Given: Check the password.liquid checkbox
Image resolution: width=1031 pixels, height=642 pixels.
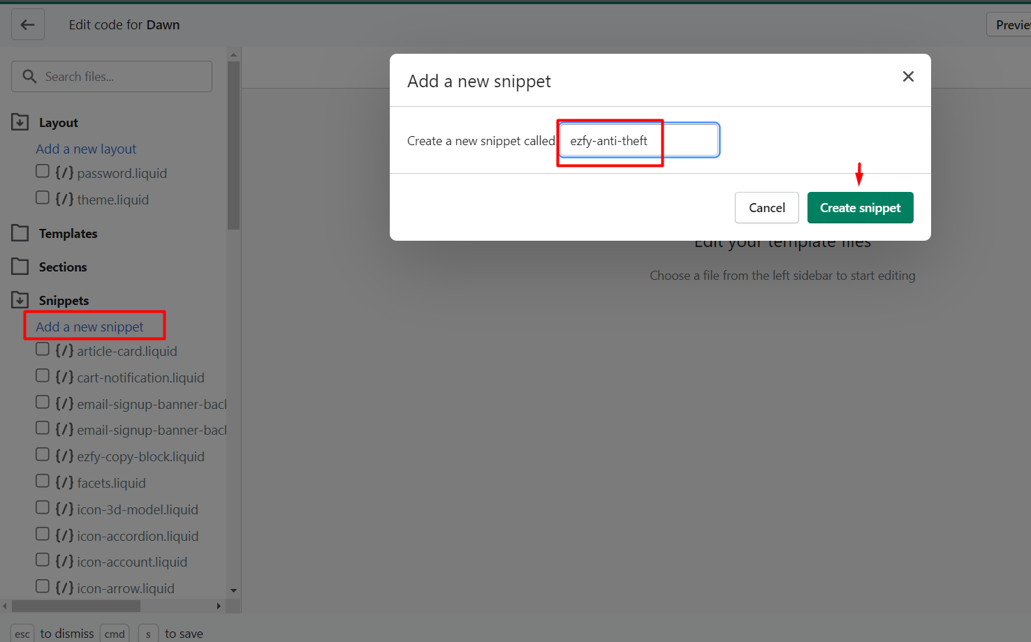Looking at the screenshot, I should click(x=43, y=171).
